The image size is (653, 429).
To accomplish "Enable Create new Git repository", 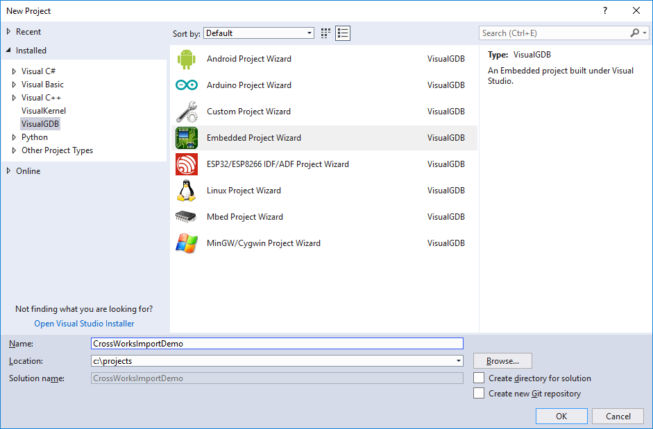I will click(x=479, y=393).
